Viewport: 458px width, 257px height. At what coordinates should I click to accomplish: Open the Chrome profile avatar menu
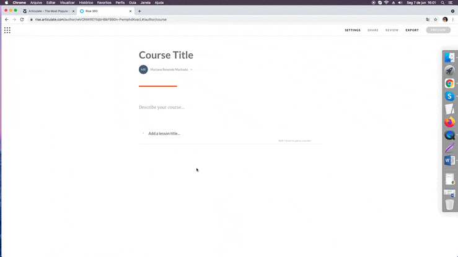[444, 19]
